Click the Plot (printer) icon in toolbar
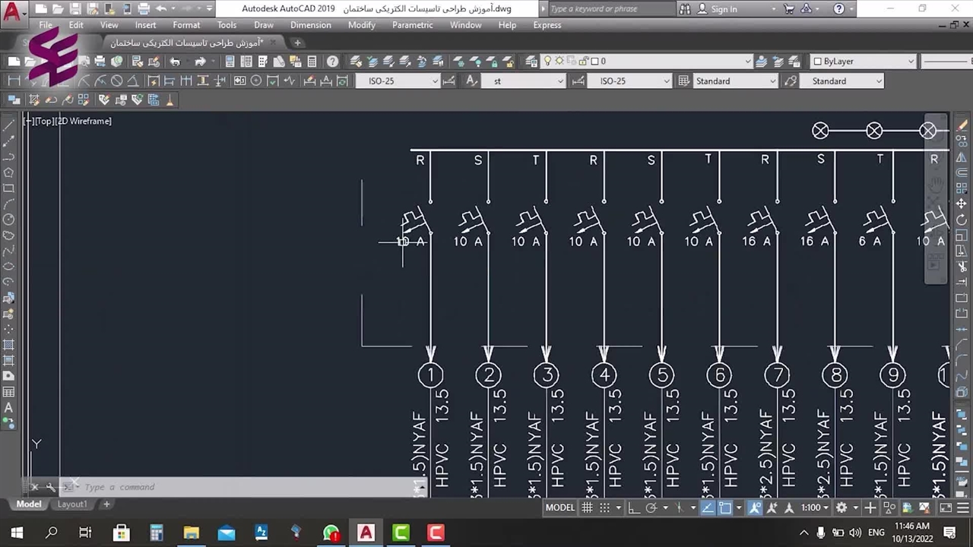 coord(100,62)
